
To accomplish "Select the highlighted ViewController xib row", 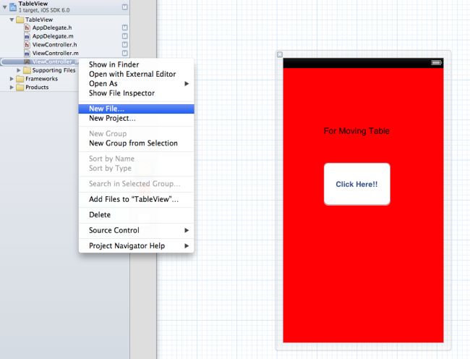I will coord(40,62).
